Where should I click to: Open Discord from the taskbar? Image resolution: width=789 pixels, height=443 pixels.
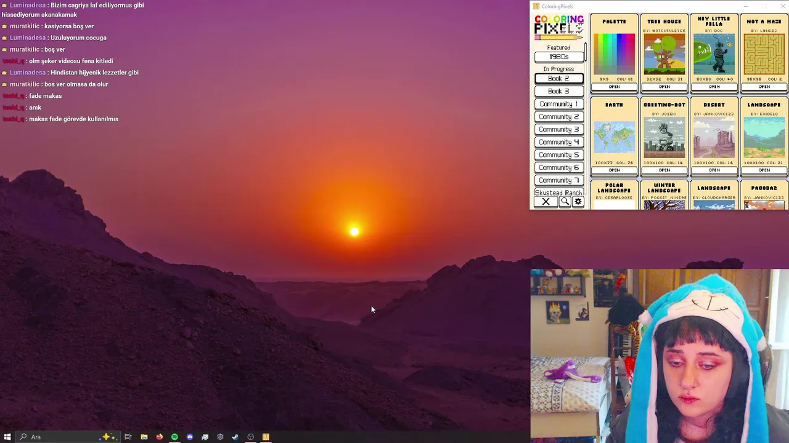(x=190, y=437)
